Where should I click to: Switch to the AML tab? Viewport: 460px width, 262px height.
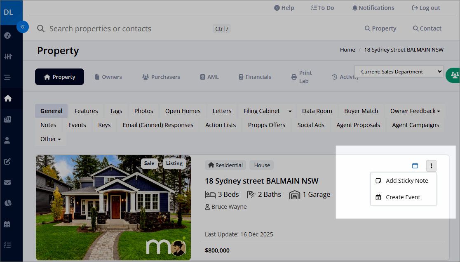(x=209, y=77)
